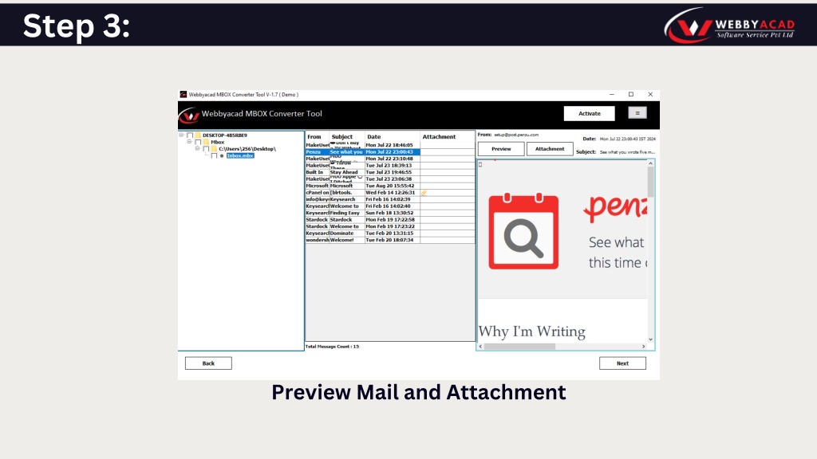Click the preview vertical scrollbar thumb

(x=650, y=182)
